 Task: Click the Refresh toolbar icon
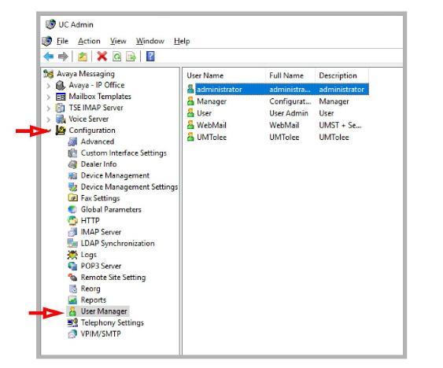[x=116, y=56]
